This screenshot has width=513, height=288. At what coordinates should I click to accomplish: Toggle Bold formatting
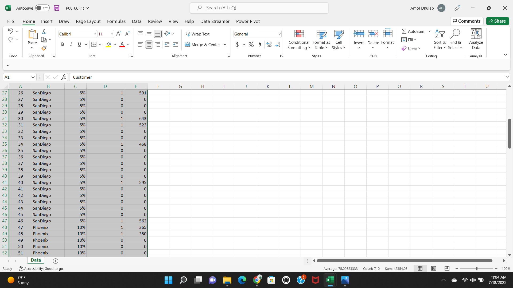tap(63, 45)
